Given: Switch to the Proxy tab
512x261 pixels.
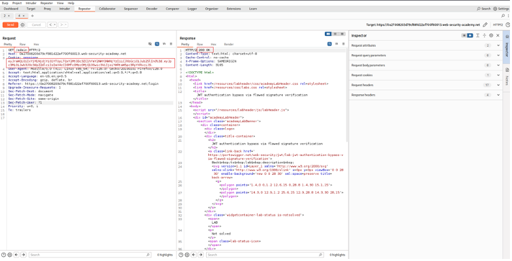Looking at the screenshot, I should click(x=47, y=9).
